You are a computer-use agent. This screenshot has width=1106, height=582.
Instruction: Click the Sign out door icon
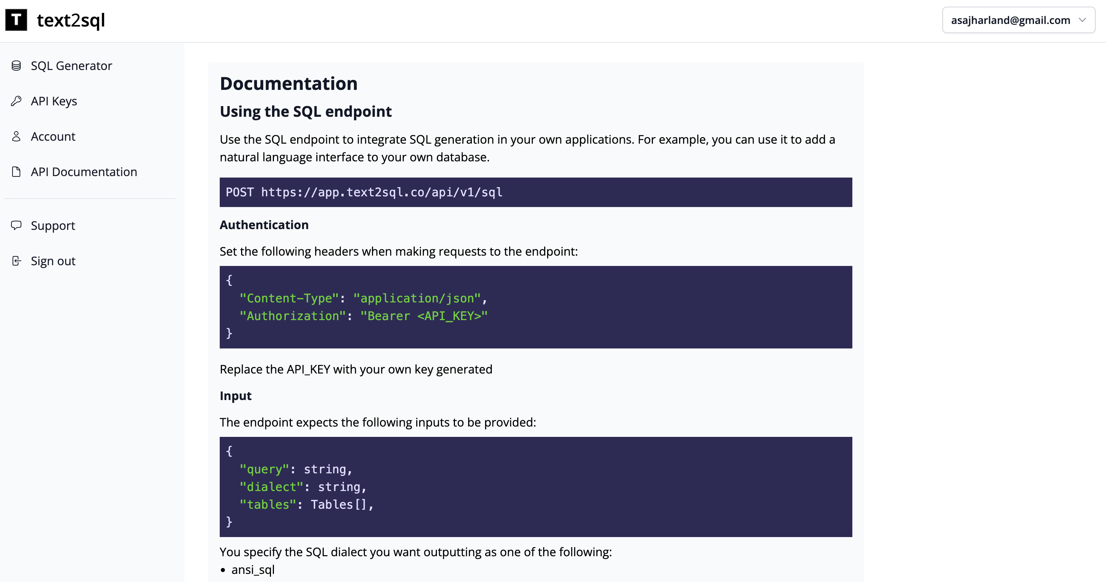pos(16,261)
